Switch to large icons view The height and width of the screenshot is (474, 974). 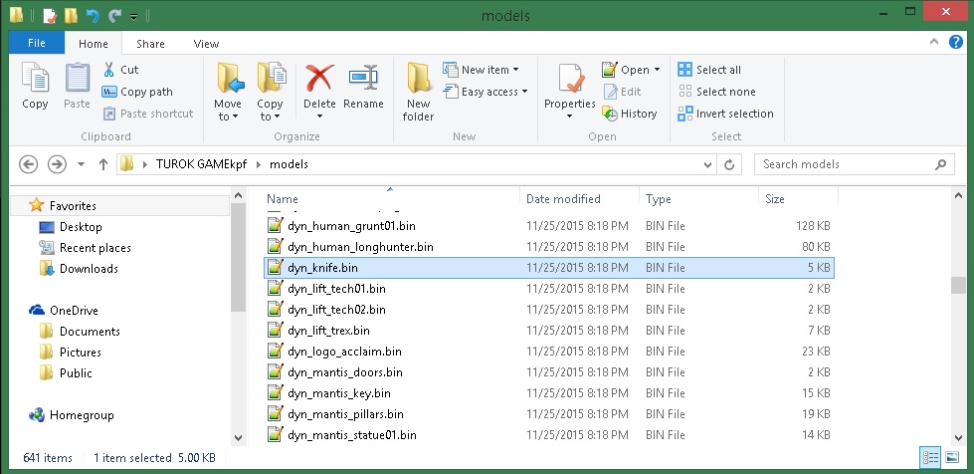[952, 457]
